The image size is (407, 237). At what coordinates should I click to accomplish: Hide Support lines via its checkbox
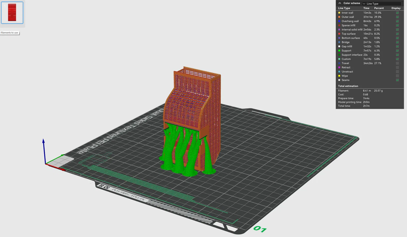tap(397, 51)
